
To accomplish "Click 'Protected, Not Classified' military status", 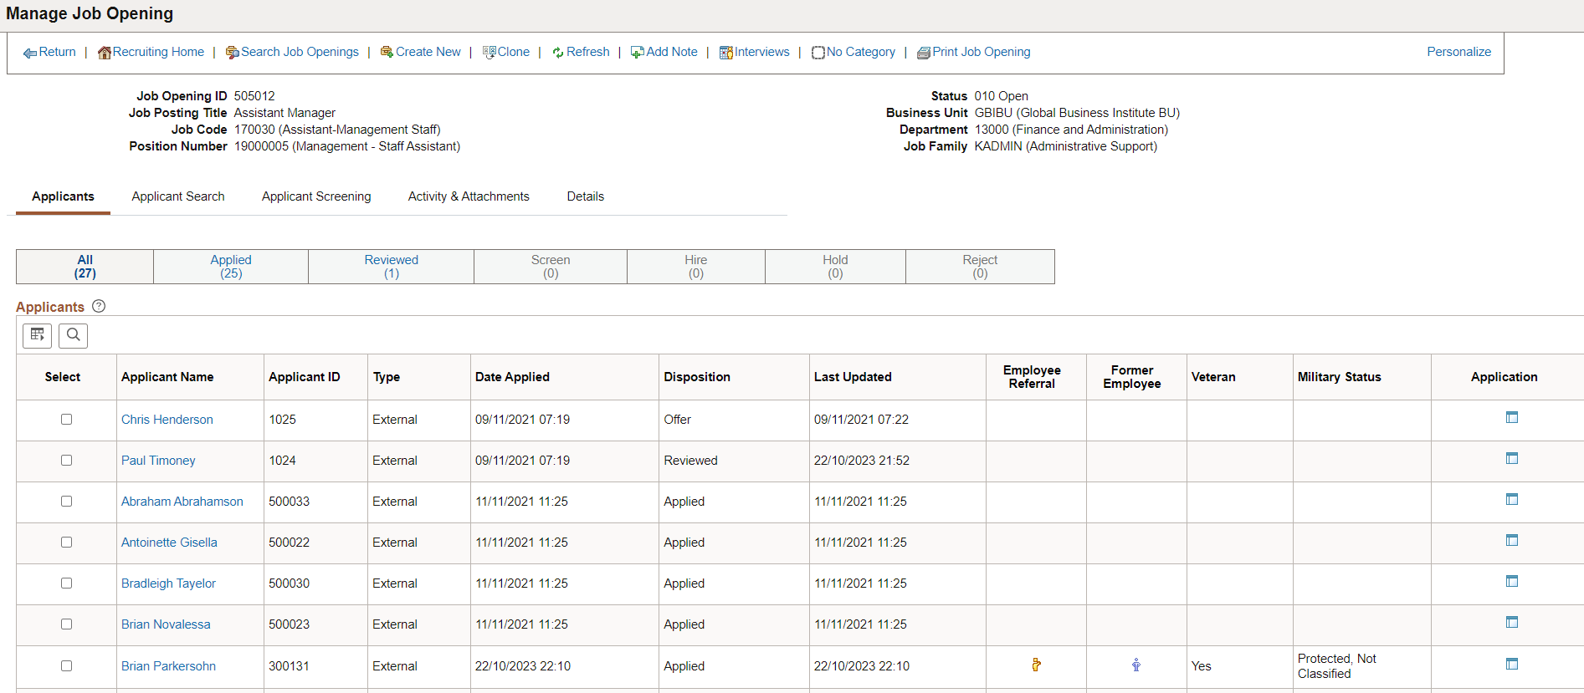I will tap(1337, 666).
